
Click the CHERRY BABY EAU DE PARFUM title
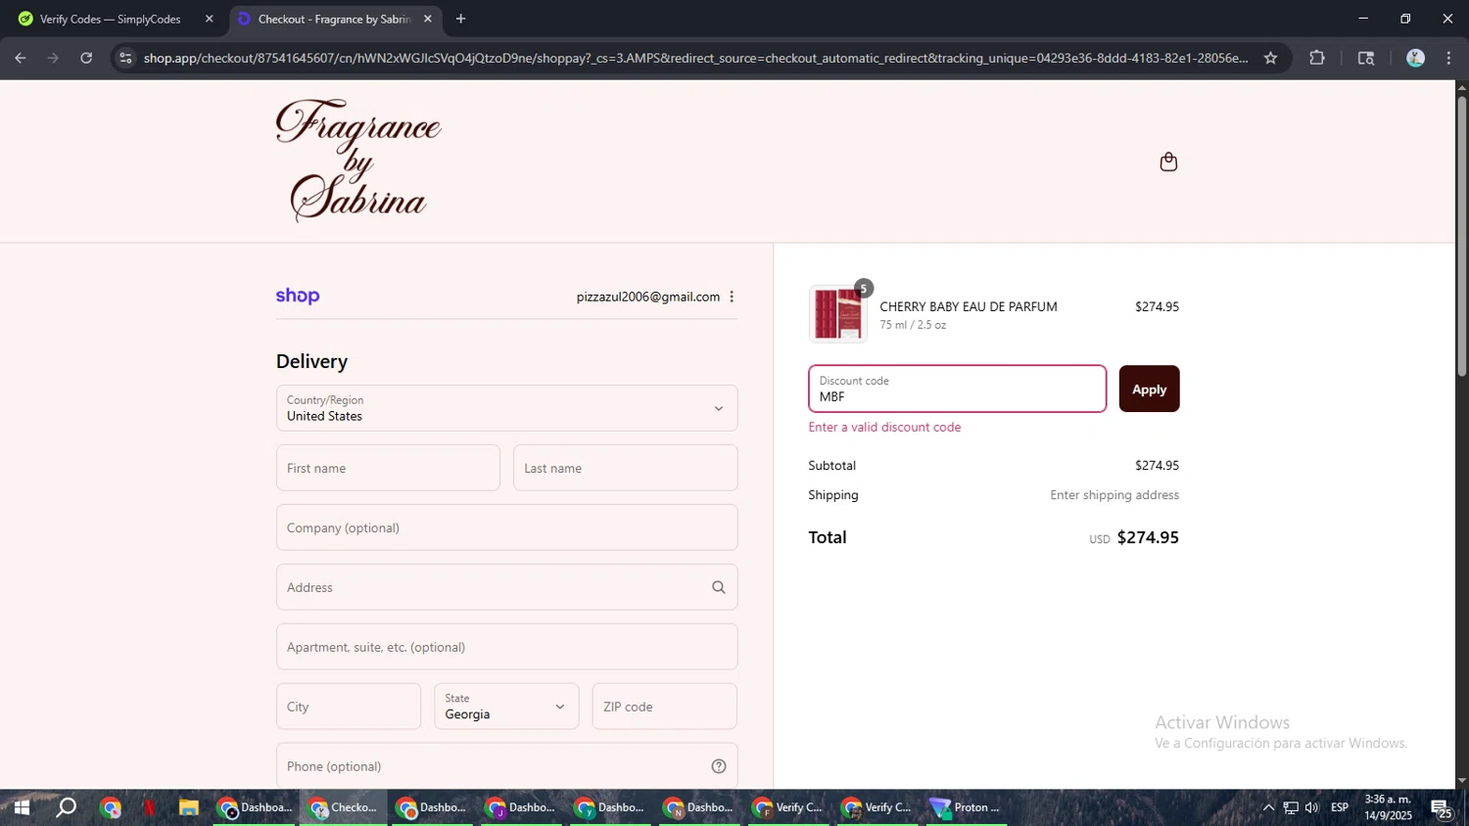point(968,306)
